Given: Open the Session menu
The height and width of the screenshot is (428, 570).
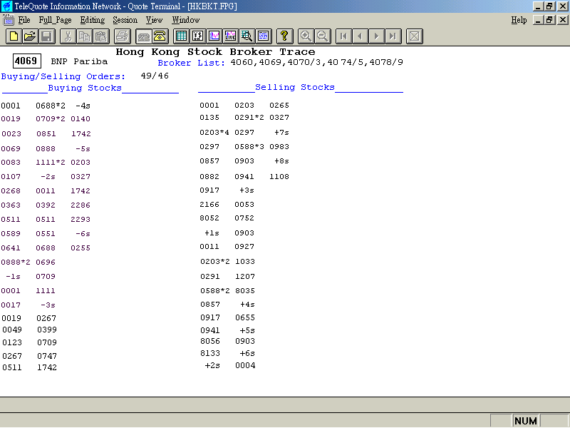Looking at the screenshot, I should (125, 20).
